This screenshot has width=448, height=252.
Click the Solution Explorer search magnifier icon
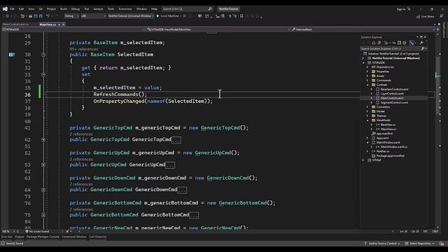pyautogui.click(x=423, y=48)
